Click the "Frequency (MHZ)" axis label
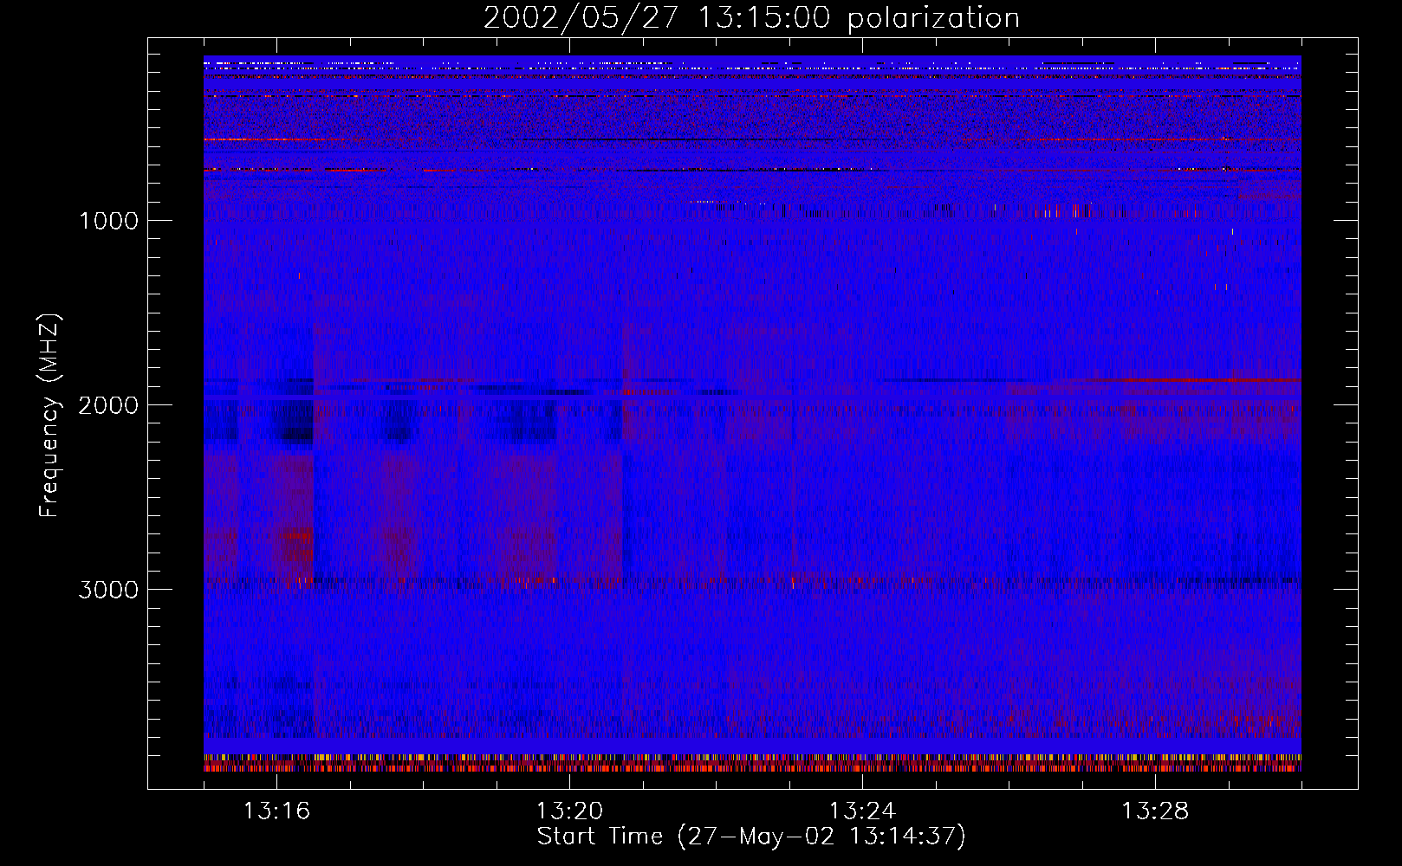 pos(49,416)
